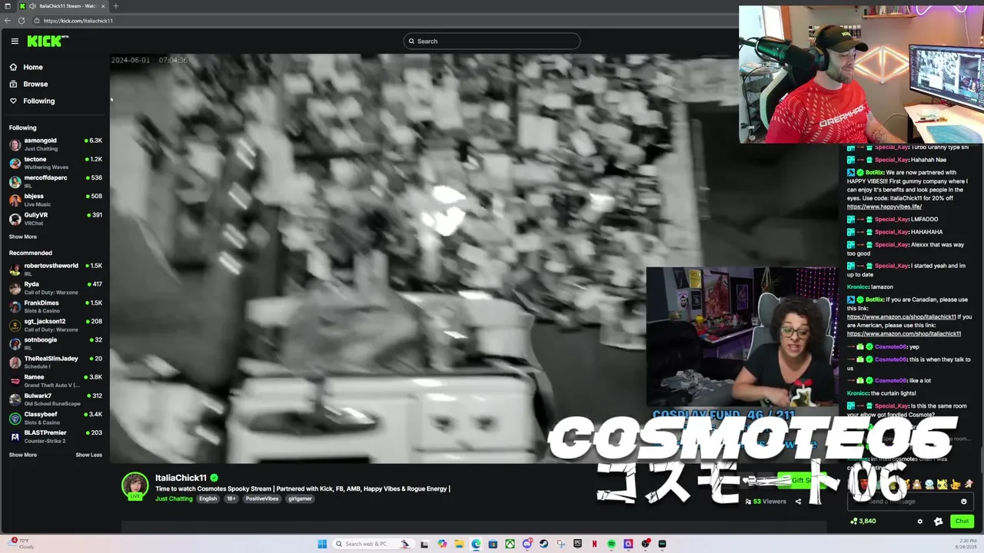Viewport: 984px width, 553px height.
Task: Expand Following list with Show More
Action: [x=22, y=237]
